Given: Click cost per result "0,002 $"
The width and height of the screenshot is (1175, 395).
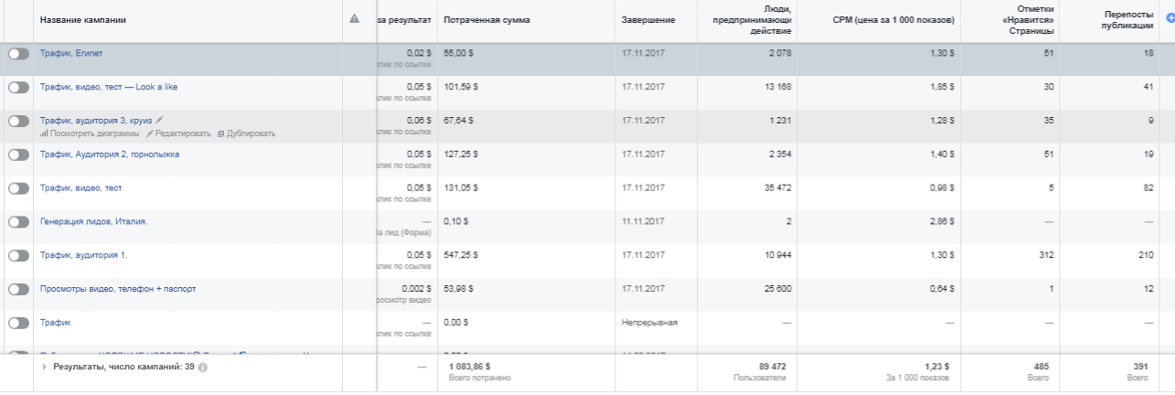Looking at the screenshot, I should tap(417, 288).
